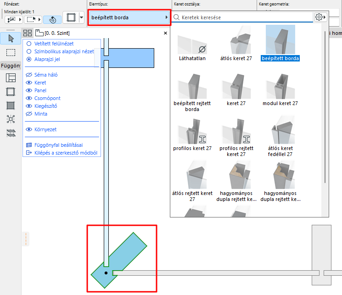
Task: Click the search magnifier icon
Action: (176, 17)
